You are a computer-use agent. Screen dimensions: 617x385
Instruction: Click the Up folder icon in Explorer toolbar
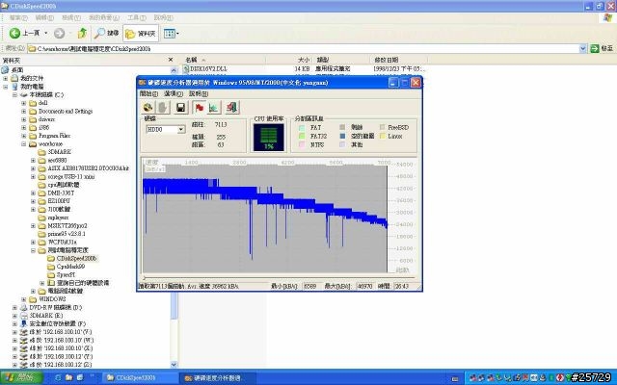coord(82,34)
